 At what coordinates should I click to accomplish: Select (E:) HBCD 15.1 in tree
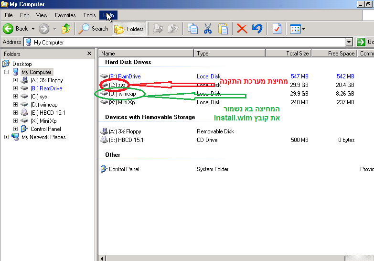tap(48, 113)
